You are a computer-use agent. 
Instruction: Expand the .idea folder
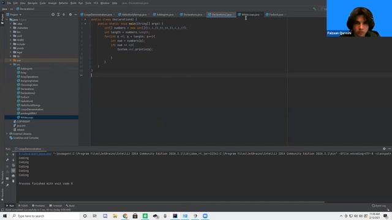point(11,24)
